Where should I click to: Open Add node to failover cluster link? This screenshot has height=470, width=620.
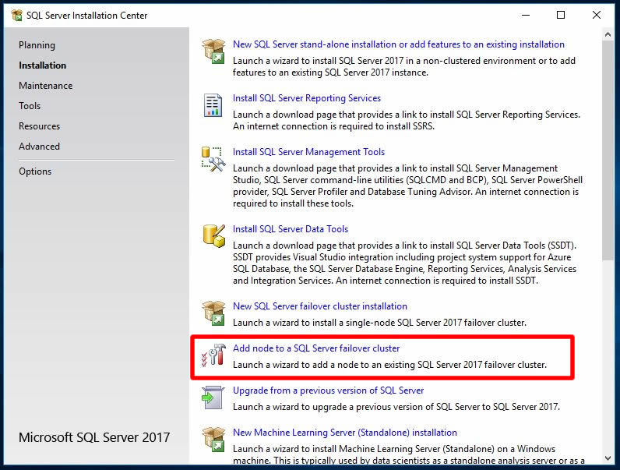(316, 348)
